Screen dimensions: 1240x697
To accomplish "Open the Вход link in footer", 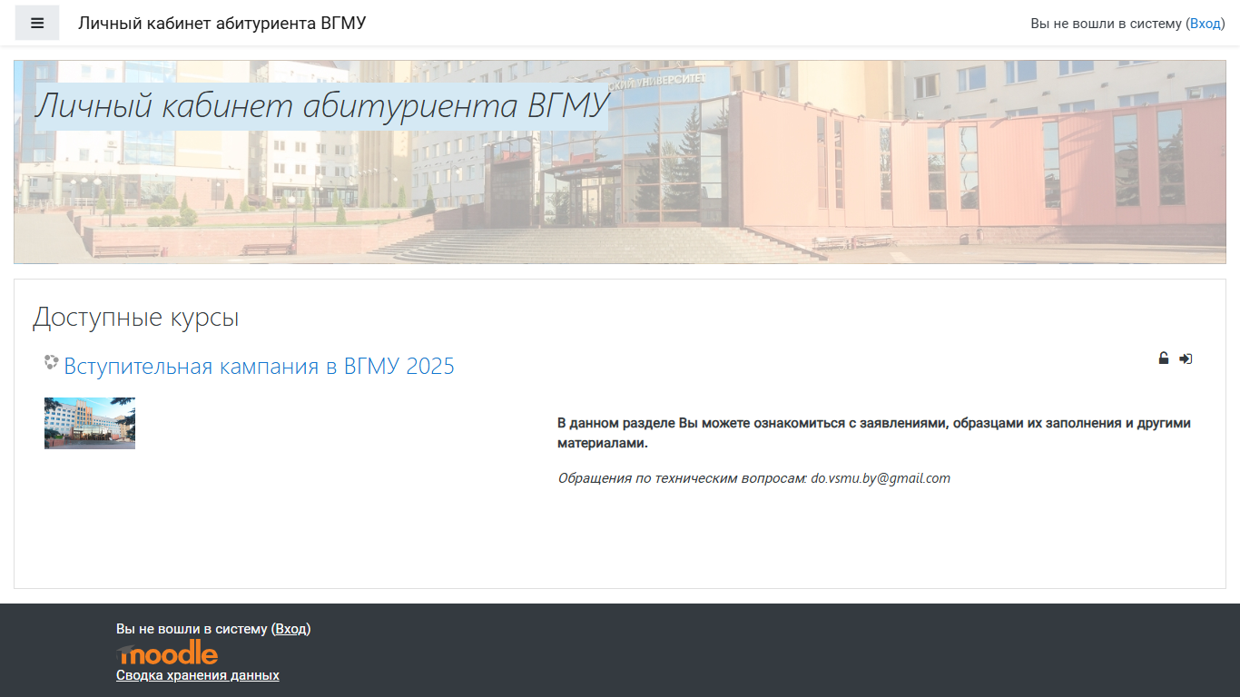I will [291, 629].
